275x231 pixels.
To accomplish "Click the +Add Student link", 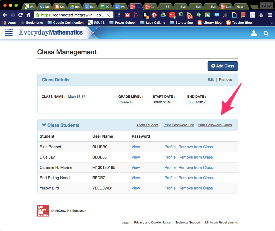I will pos(147,125).
